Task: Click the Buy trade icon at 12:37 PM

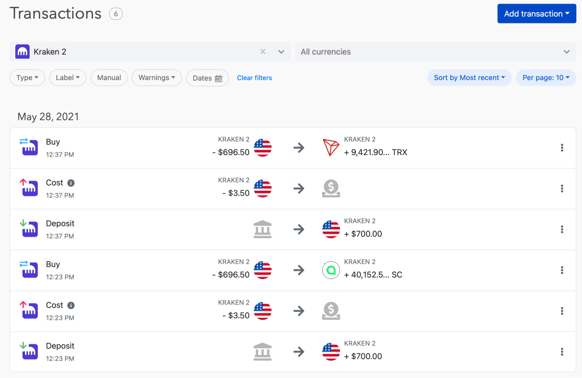Action: click(x=29, y=147)
